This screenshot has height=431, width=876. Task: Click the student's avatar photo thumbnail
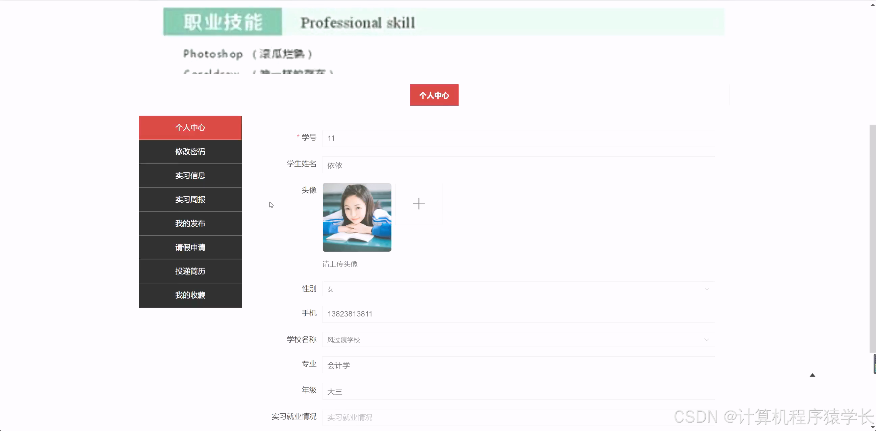point(357,217)
